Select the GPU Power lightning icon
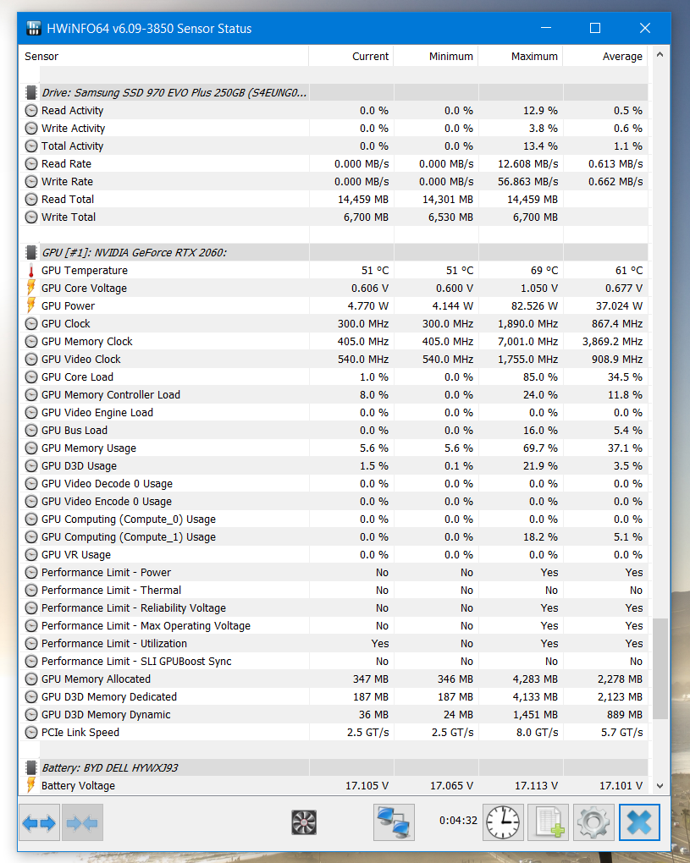This screenshot has height=863, width=690. [31, 305]
